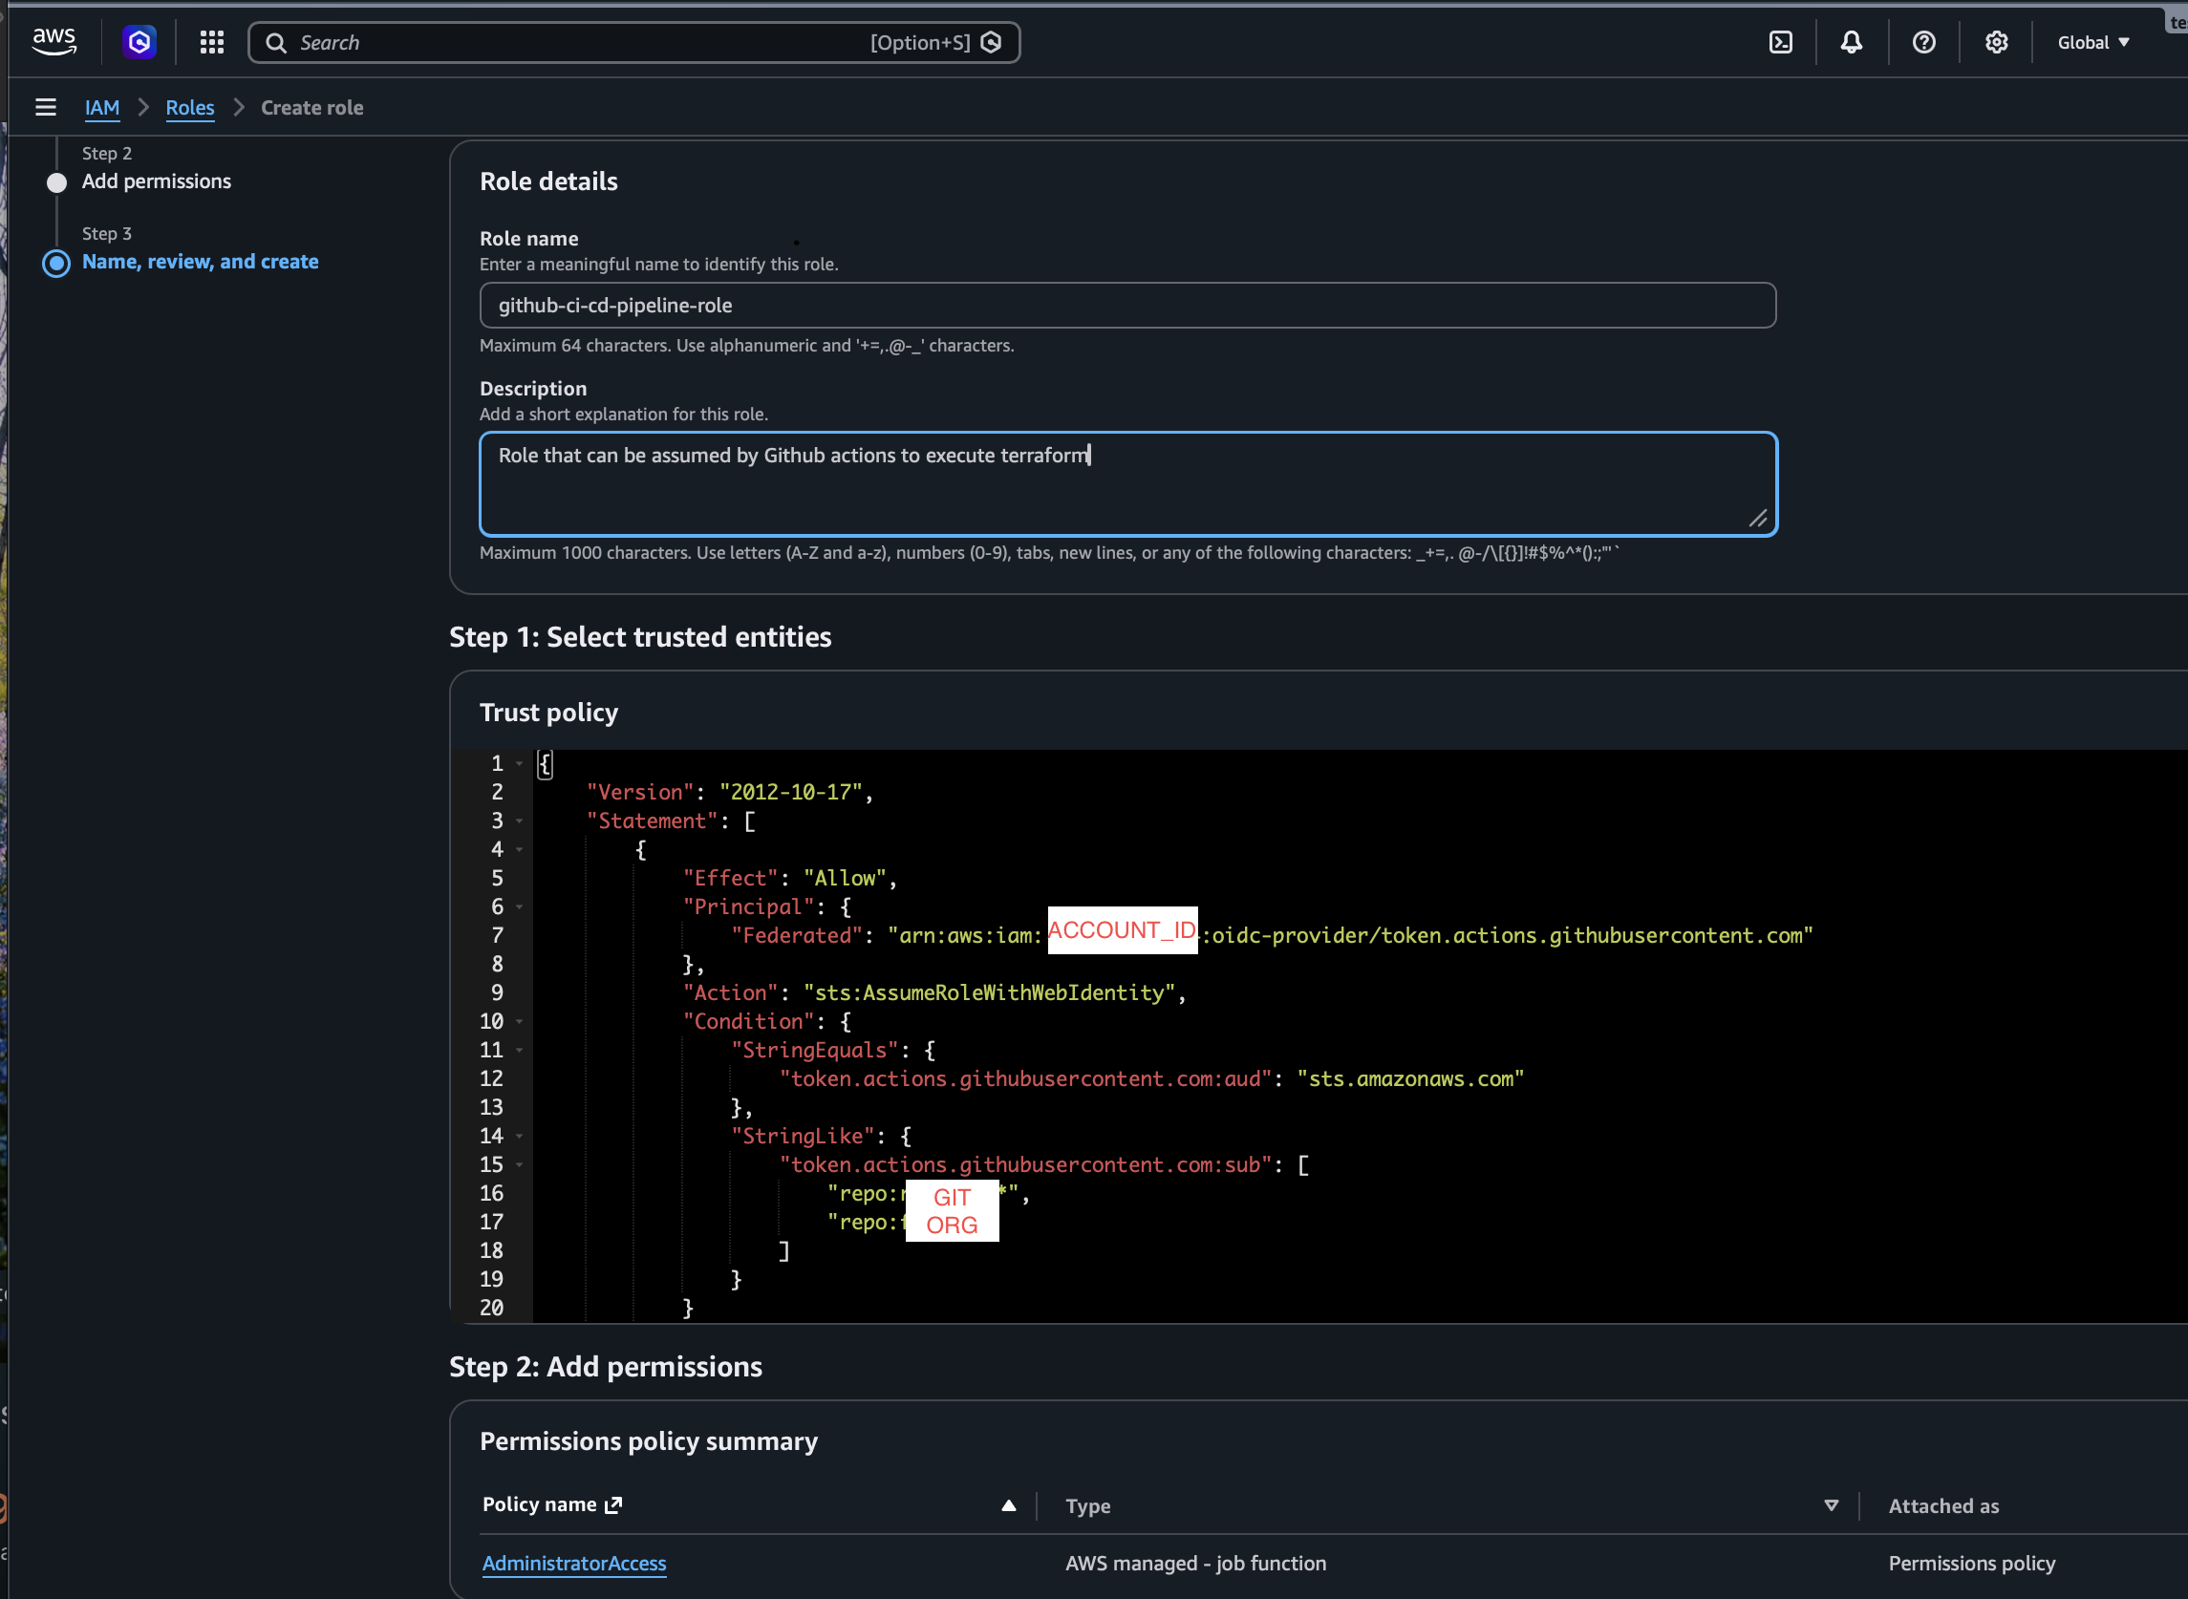Collapse StringLike fold arrow on line 14

tap(520, 1137)
